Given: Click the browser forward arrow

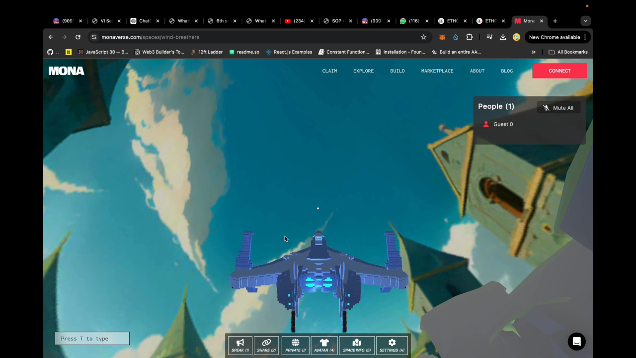Looking at the screenshot, I should coord(64,37).
